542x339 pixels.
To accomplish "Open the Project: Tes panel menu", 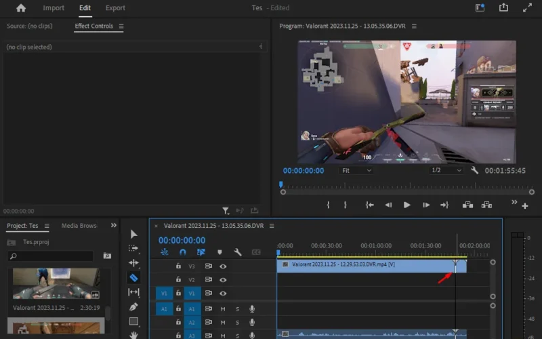I will (47, 226).
